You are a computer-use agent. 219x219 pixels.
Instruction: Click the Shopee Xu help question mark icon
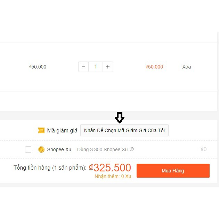tap(132, 149)
